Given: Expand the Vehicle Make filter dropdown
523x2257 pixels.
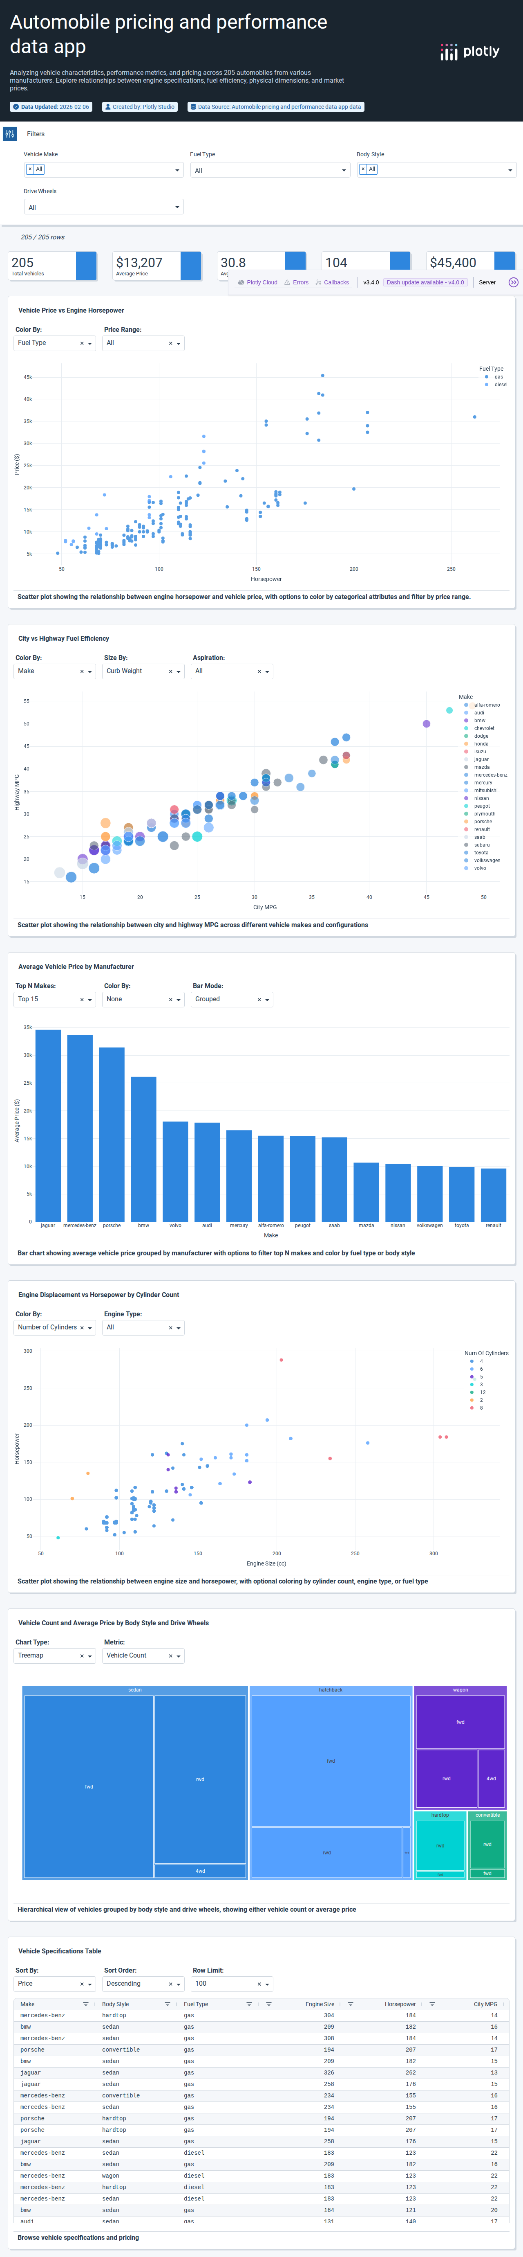Looking at the screenshot, I should 177,170.
